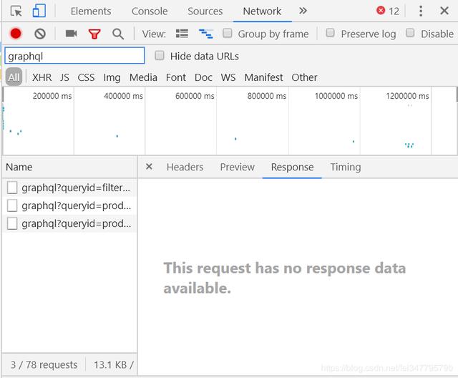The width and height of the screenshot is (458, 378).
Task: Filter requests by XHR type
Action: (x=42, y=77)
